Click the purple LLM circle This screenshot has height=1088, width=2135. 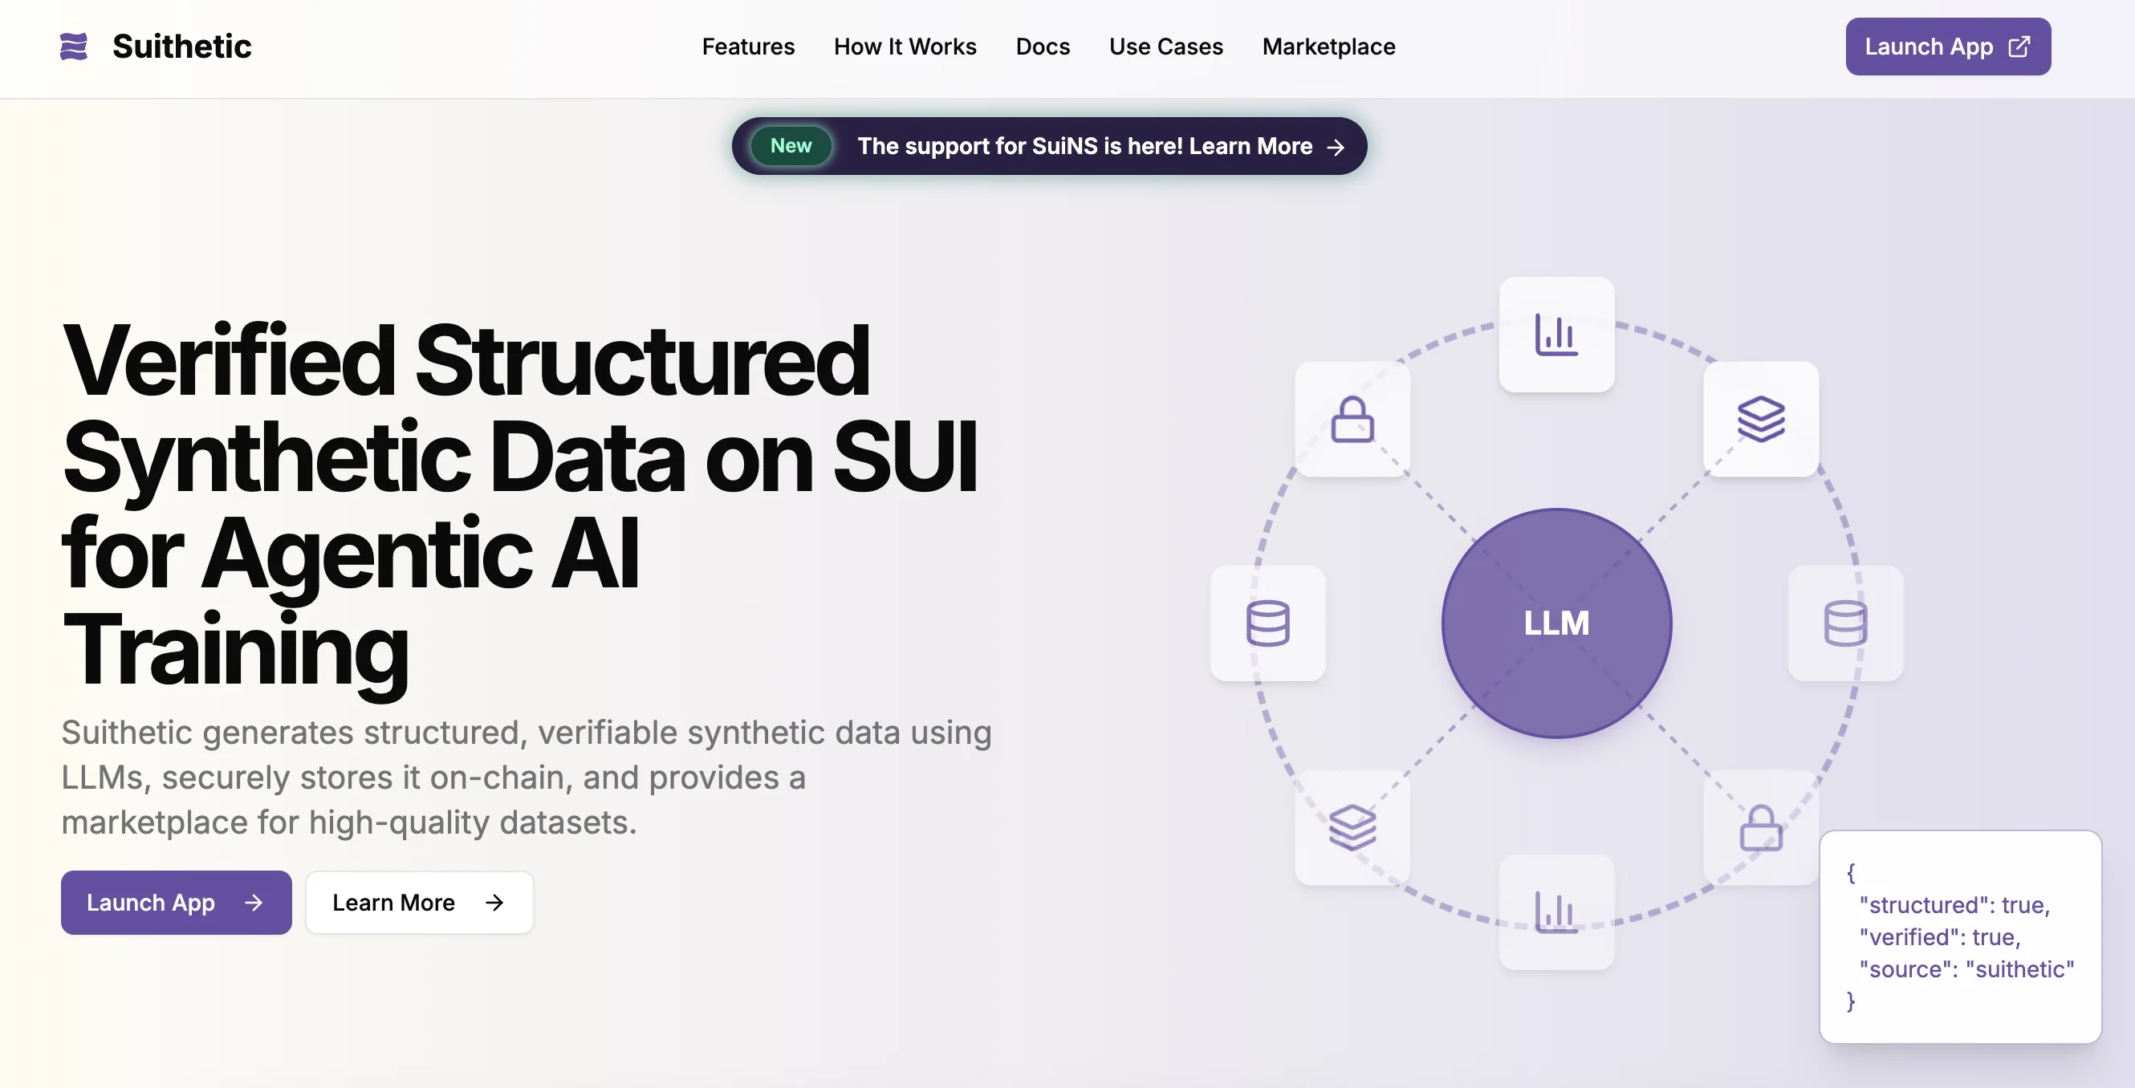(x=1556, y=623)
